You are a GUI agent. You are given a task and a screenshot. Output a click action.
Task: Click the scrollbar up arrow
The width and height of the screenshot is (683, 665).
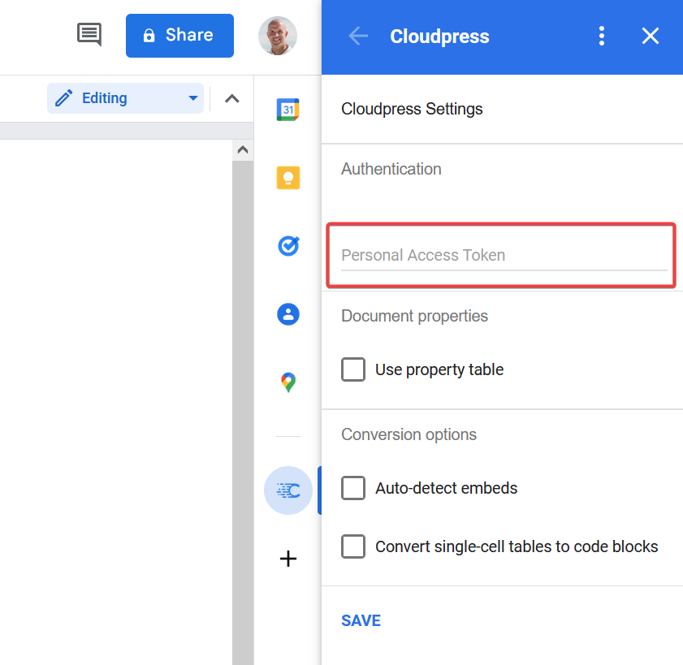[243, 150]
